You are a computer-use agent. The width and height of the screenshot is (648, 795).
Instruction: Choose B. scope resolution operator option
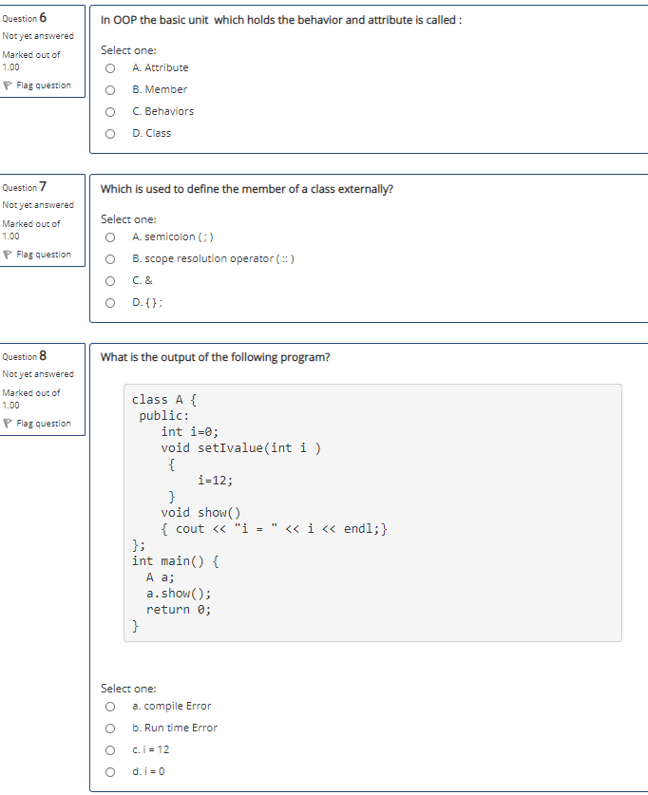pos(110,259)
